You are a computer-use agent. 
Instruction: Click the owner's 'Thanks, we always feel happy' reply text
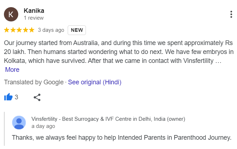coord(121,138)
